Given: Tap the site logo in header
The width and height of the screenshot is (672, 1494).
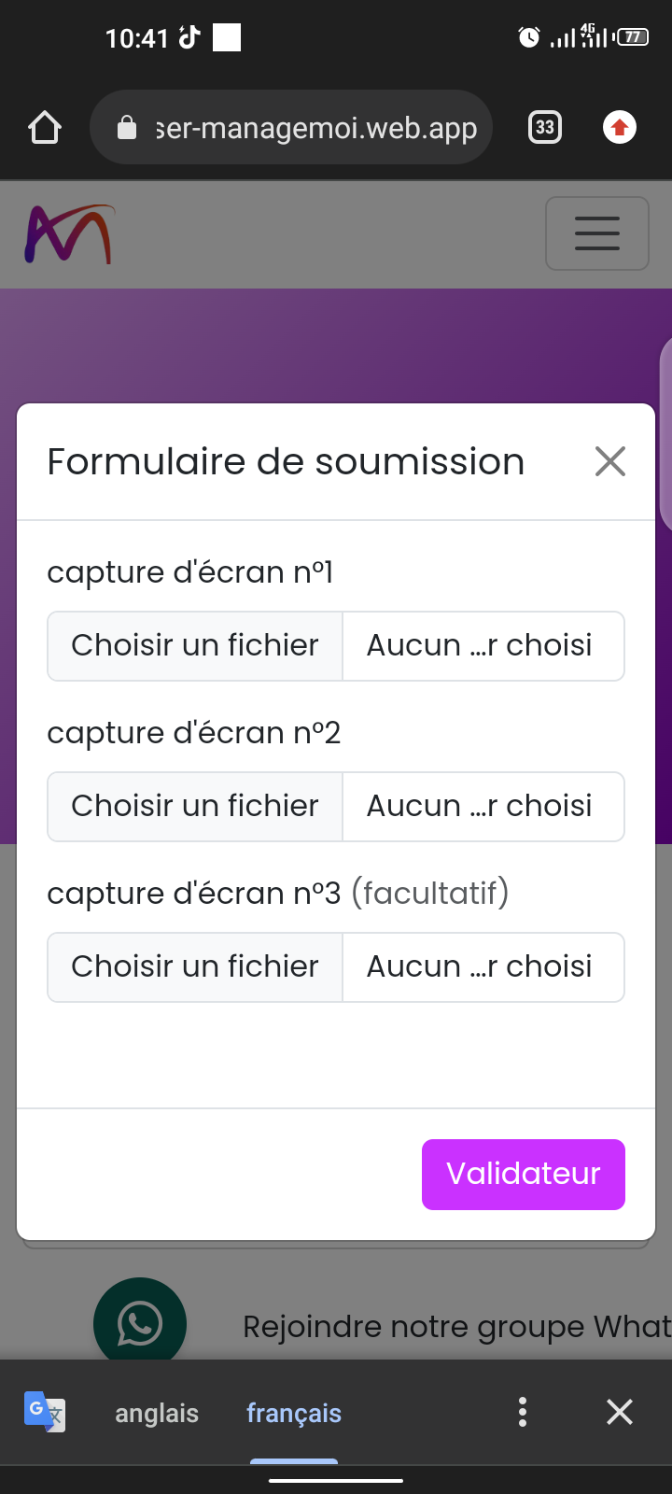Looking at the screenshot, I should 69,233.
